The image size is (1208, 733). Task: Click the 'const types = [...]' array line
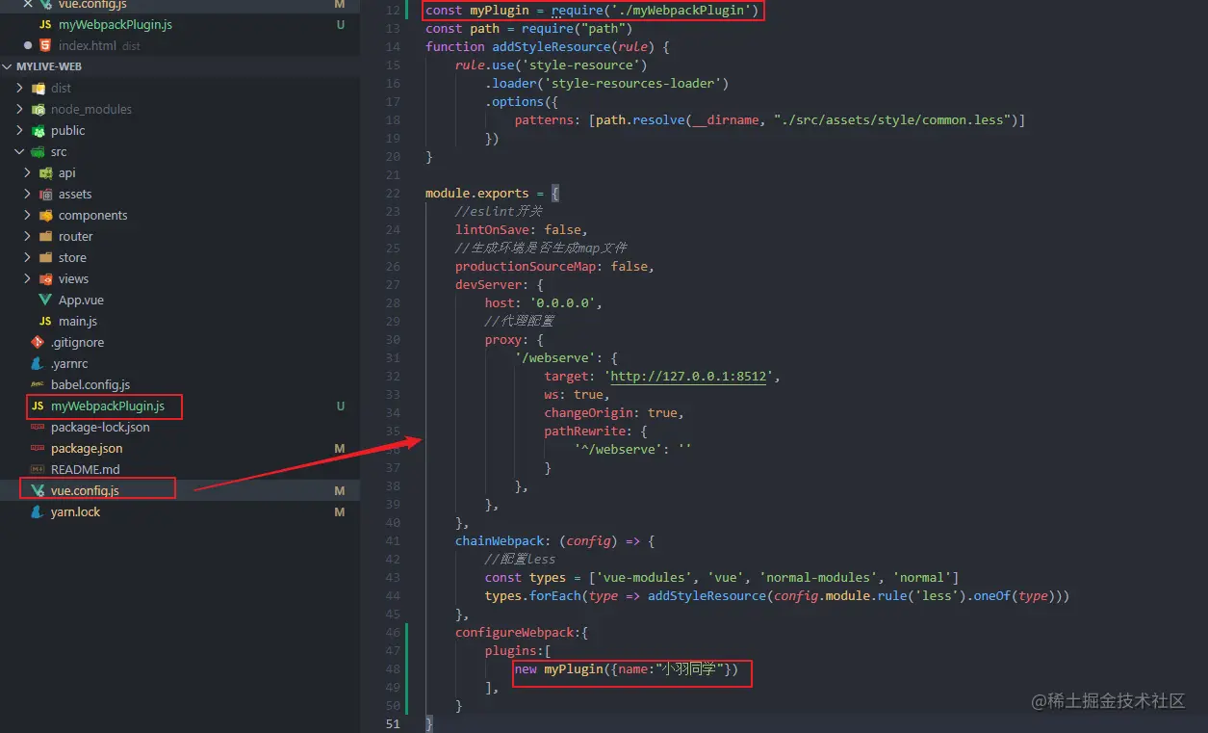pyautogui.click(x=722, y=577)
